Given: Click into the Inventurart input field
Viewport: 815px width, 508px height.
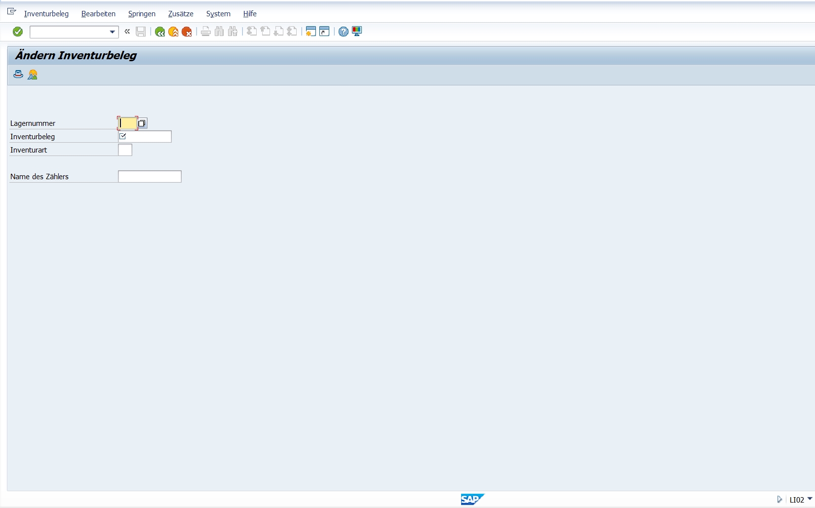Looking at the screenshot, I should click(x=125, y=150).
